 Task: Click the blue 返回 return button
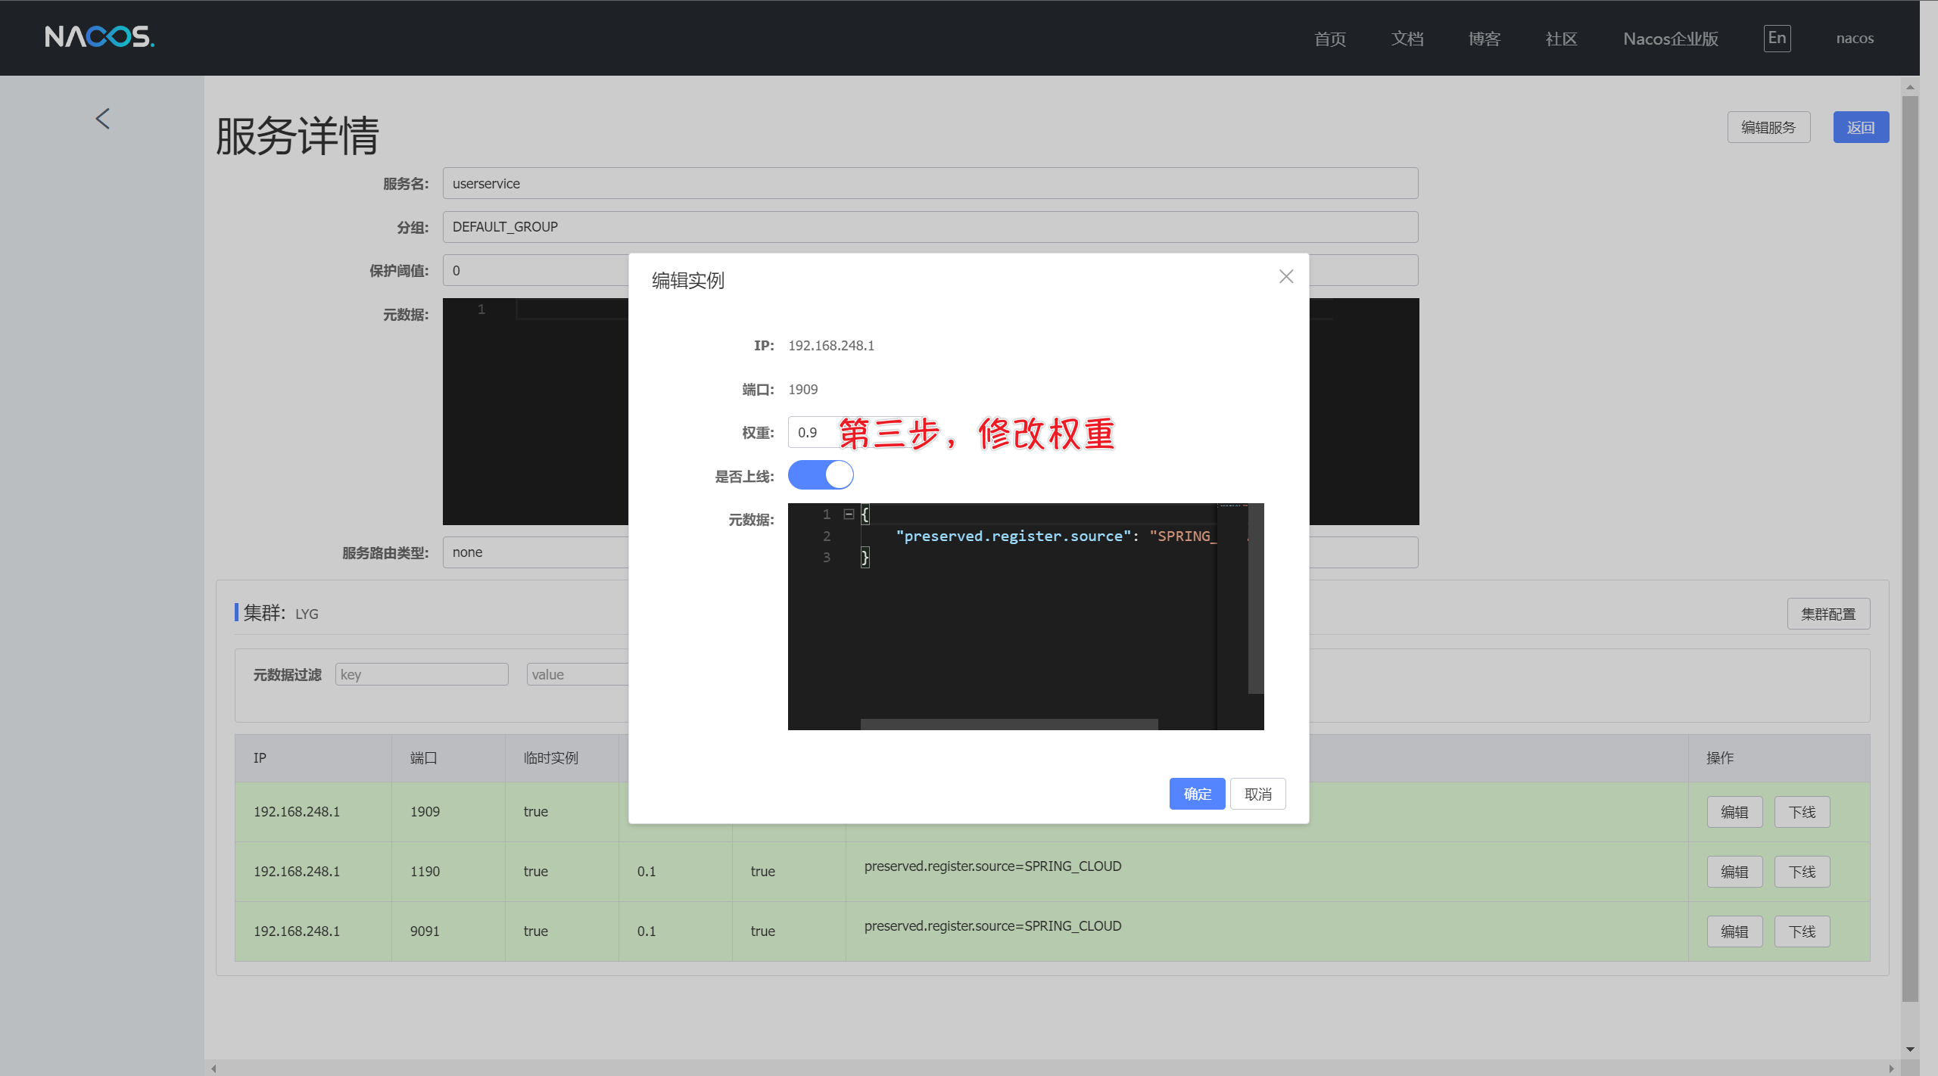click(x=1860, y=127)
